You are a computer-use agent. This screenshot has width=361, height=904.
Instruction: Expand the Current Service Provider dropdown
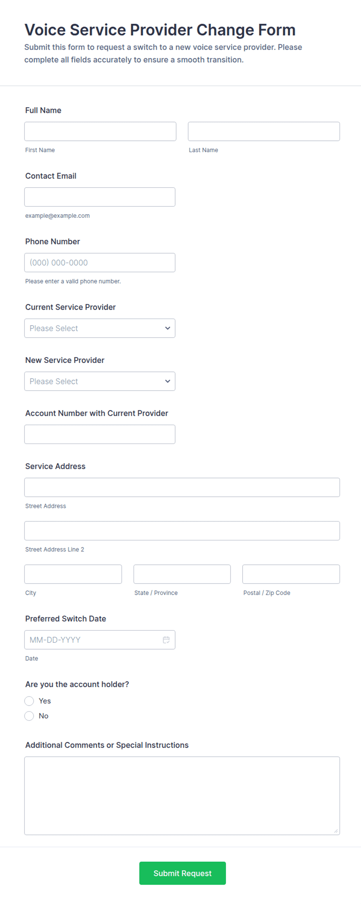pos(100,328)
